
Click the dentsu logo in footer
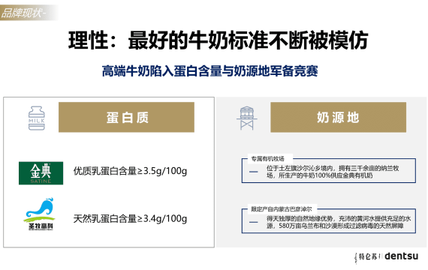click(401, 256)
